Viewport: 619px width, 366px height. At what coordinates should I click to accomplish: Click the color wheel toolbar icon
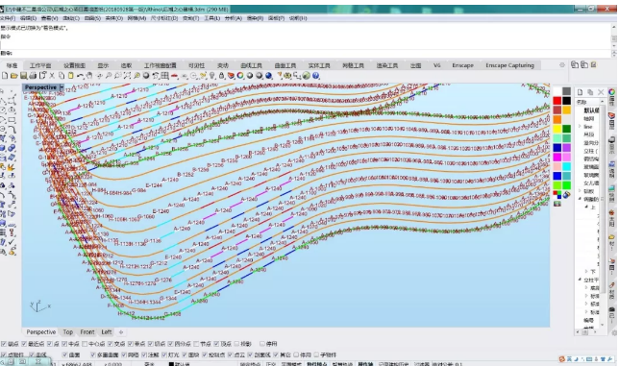tap(240, 75)
